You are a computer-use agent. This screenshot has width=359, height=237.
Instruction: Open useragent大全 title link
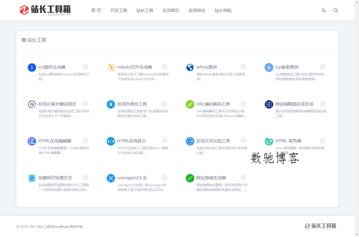[132, 177]
